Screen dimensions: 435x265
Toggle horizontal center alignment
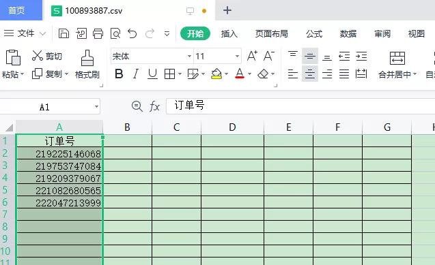click(310, 74)
